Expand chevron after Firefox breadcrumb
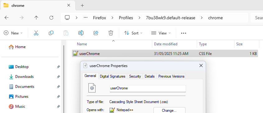This screenshot has width=263, height=113. coord(112,18)
